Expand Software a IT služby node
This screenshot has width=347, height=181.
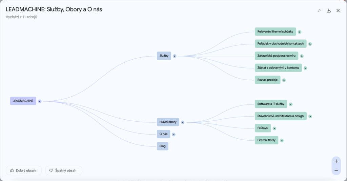(x=290, y=104)
